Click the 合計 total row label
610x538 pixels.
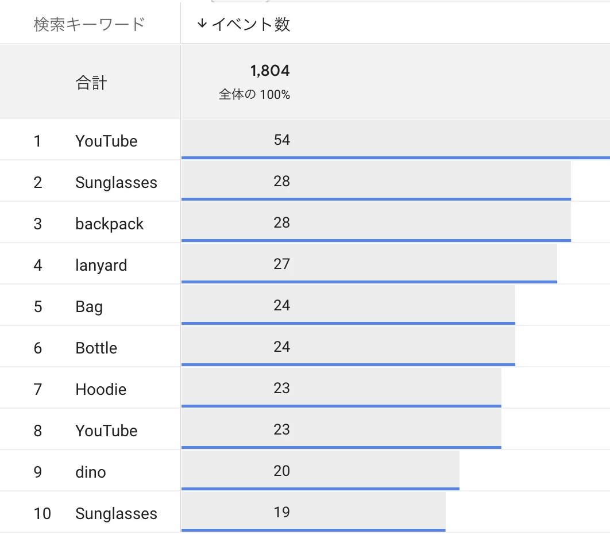tap(91, 83)
